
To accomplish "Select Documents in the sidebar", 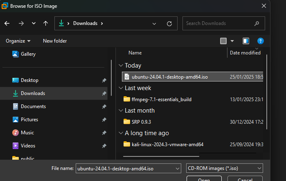I will click(x=33, y=106).
